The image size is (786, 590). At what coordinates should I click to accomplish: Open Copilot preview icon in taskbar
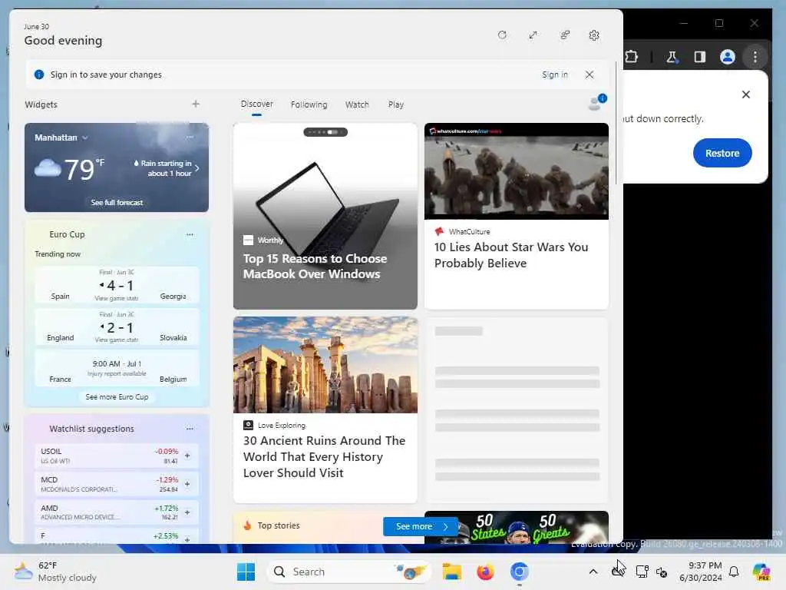(761, 572)
